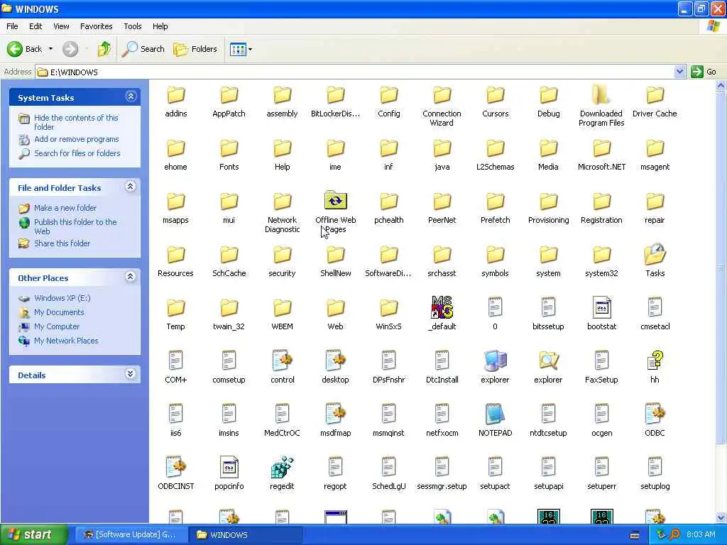Click the Go button beside address bar
The image size is (727, 545).
704,72
